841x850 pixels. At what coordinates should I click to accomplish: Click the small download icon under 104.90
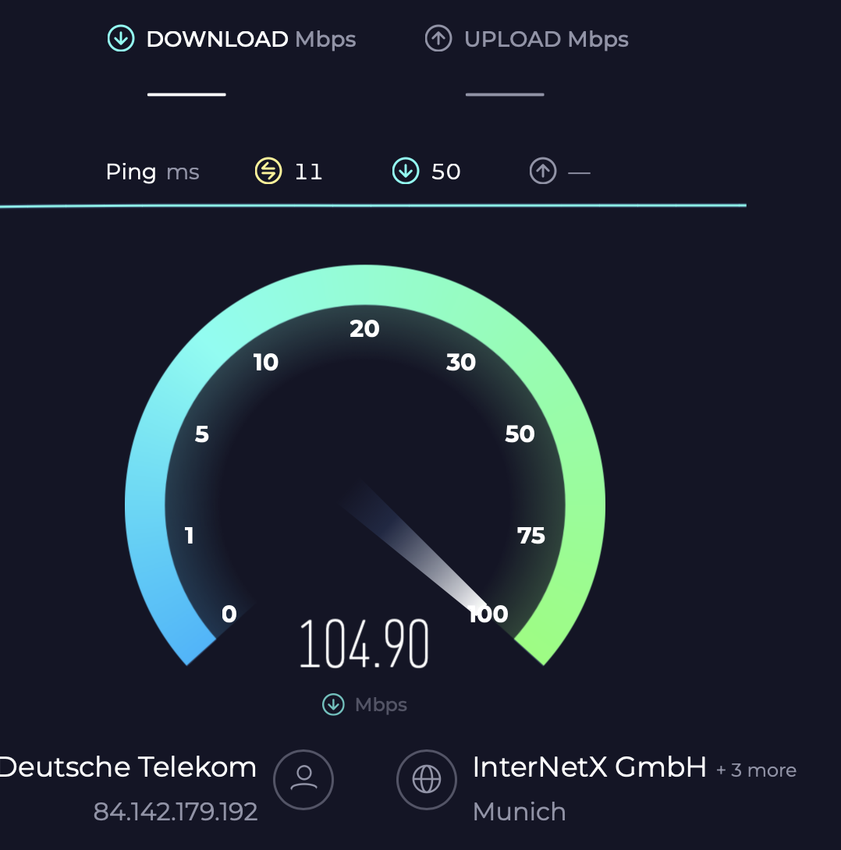point(333,705)
